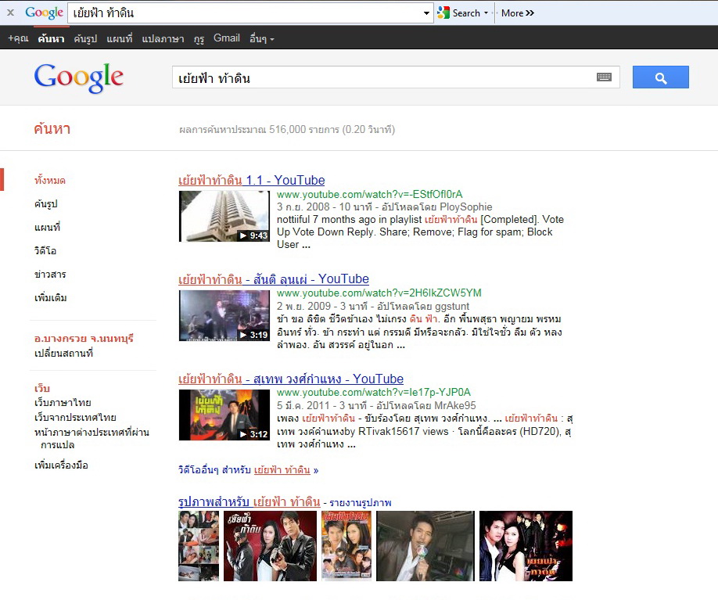718x600 pixels.
Task: Click the main Google logo
Action: click(x=79, y=77)
